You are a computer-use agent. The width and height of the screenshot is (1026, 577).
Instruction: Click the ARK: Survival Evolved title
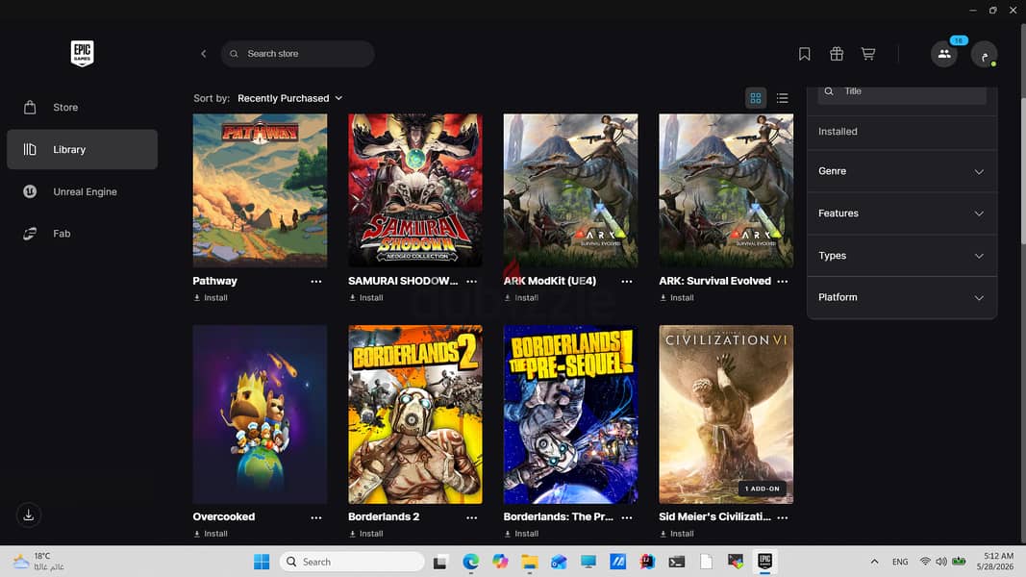714,282
